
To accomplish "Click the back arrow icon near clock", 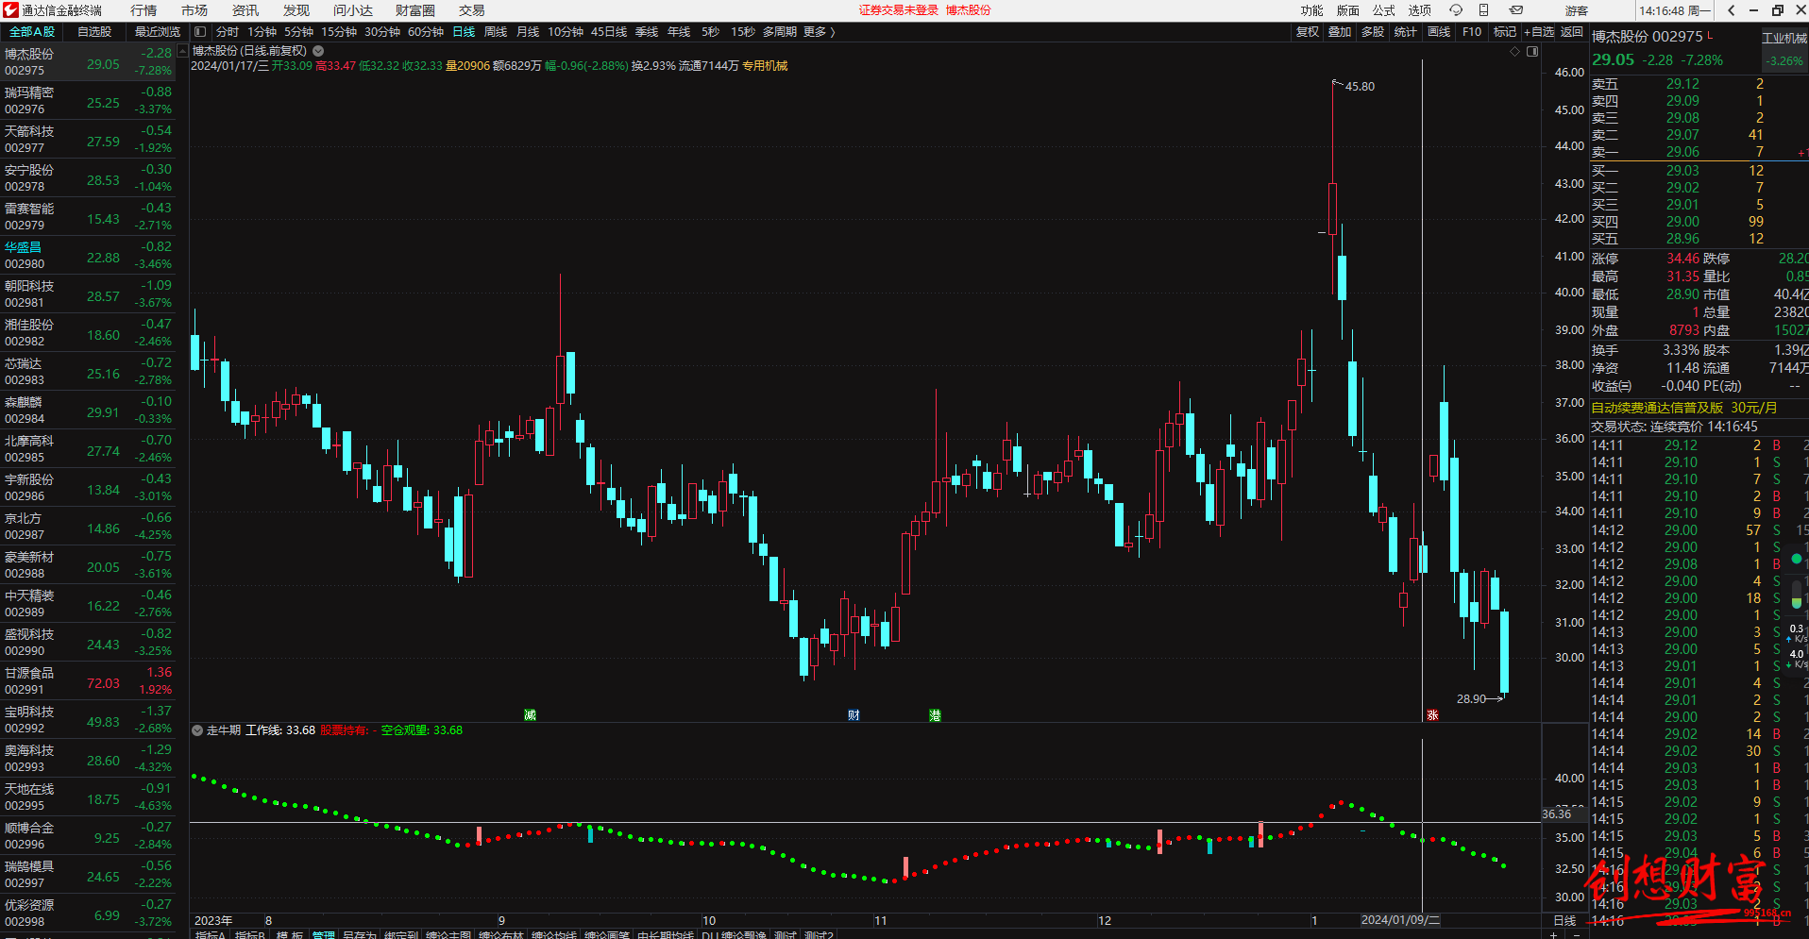I will (1731, 10).
